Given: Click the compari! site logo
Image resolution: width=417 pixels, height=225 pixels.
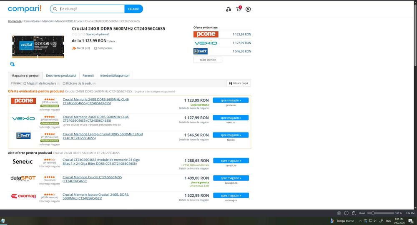Looking at the screenshot, I should coord(25,9).
